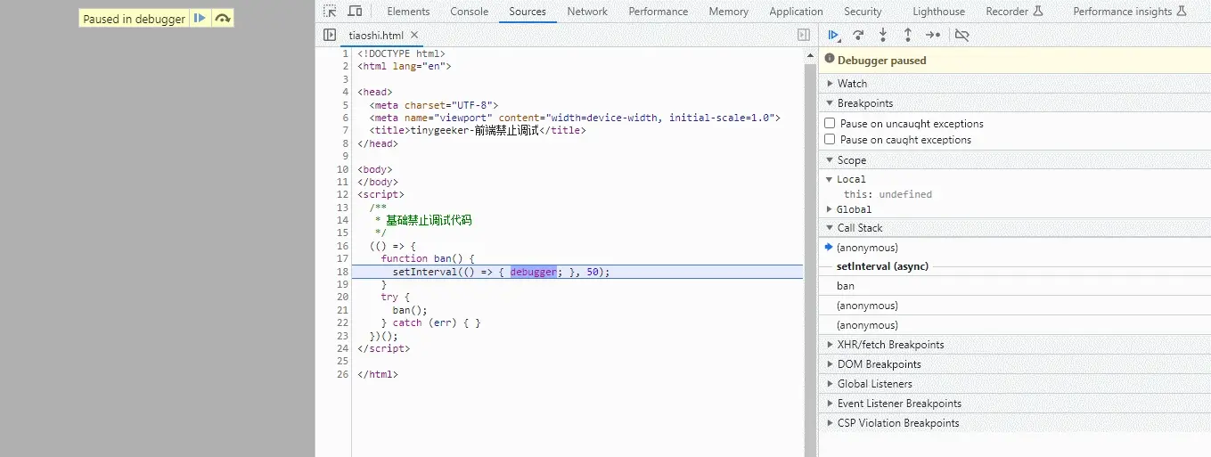Click the Step over next function icon
Screen dimensions: 1211x457
pos(858,36)
